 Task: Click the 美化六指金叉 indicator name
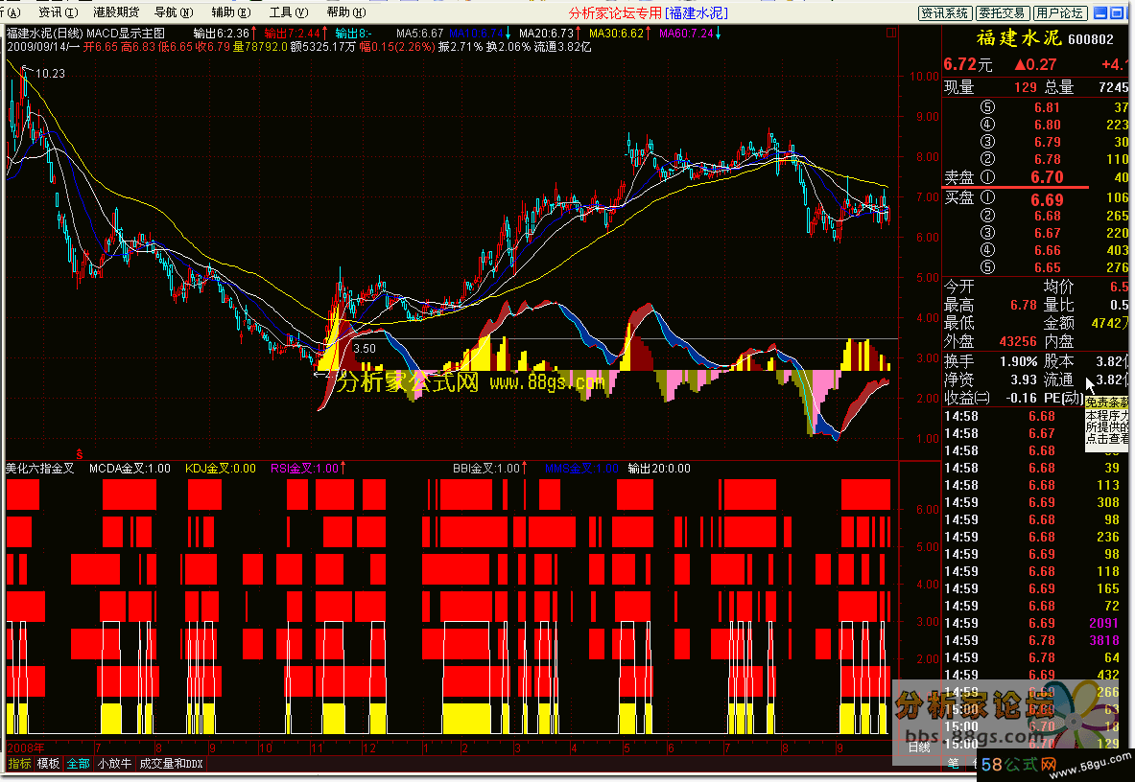(x=39, y=469)
